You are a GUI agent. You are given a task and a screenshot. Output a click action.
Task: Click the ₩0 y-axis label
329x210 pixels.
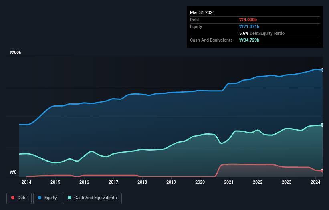13,172
